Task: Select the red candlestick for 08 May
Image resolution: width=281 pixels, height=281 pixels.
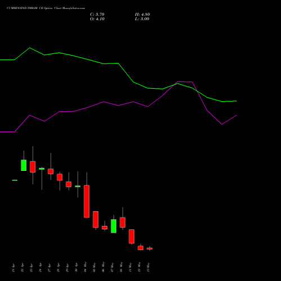Action: (123, 223)
